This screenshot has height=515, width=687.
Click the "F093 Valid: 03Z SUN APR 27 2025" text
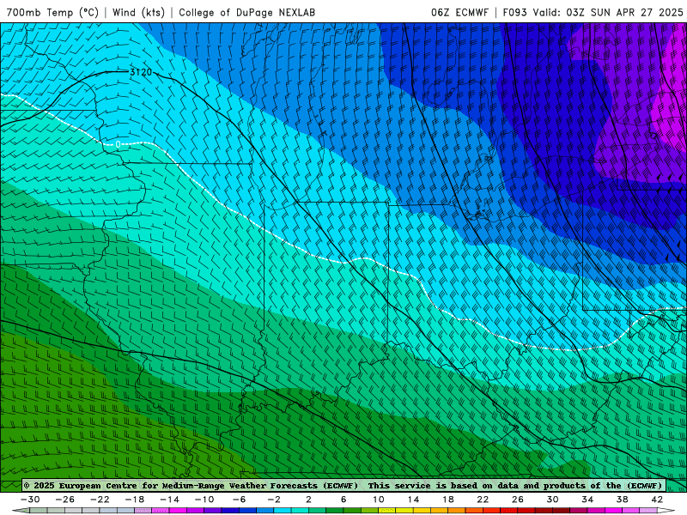click(593, 13)
